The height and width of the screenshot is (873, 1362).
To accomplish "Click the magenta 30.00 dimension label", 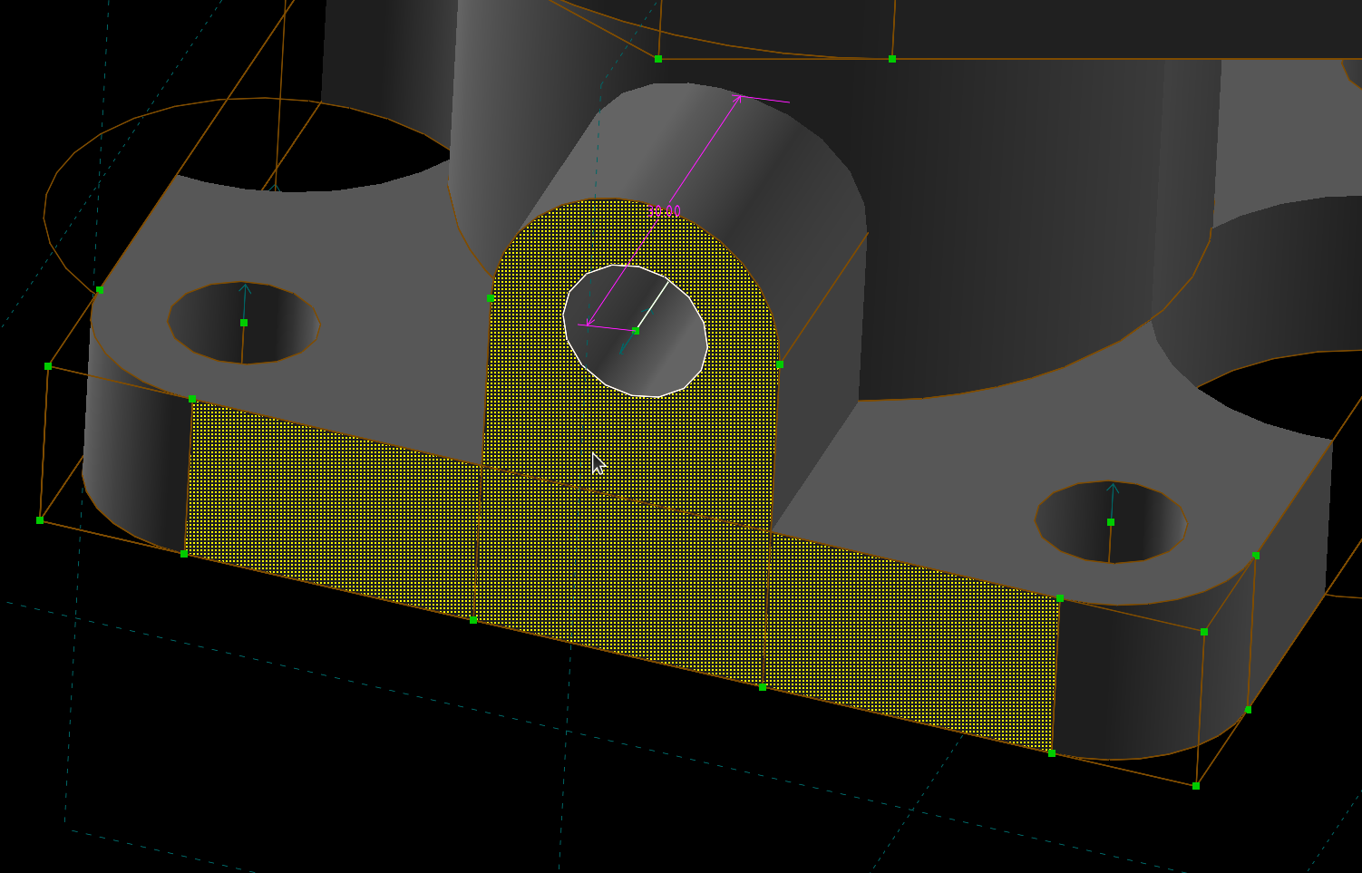I will click(664, 211).
